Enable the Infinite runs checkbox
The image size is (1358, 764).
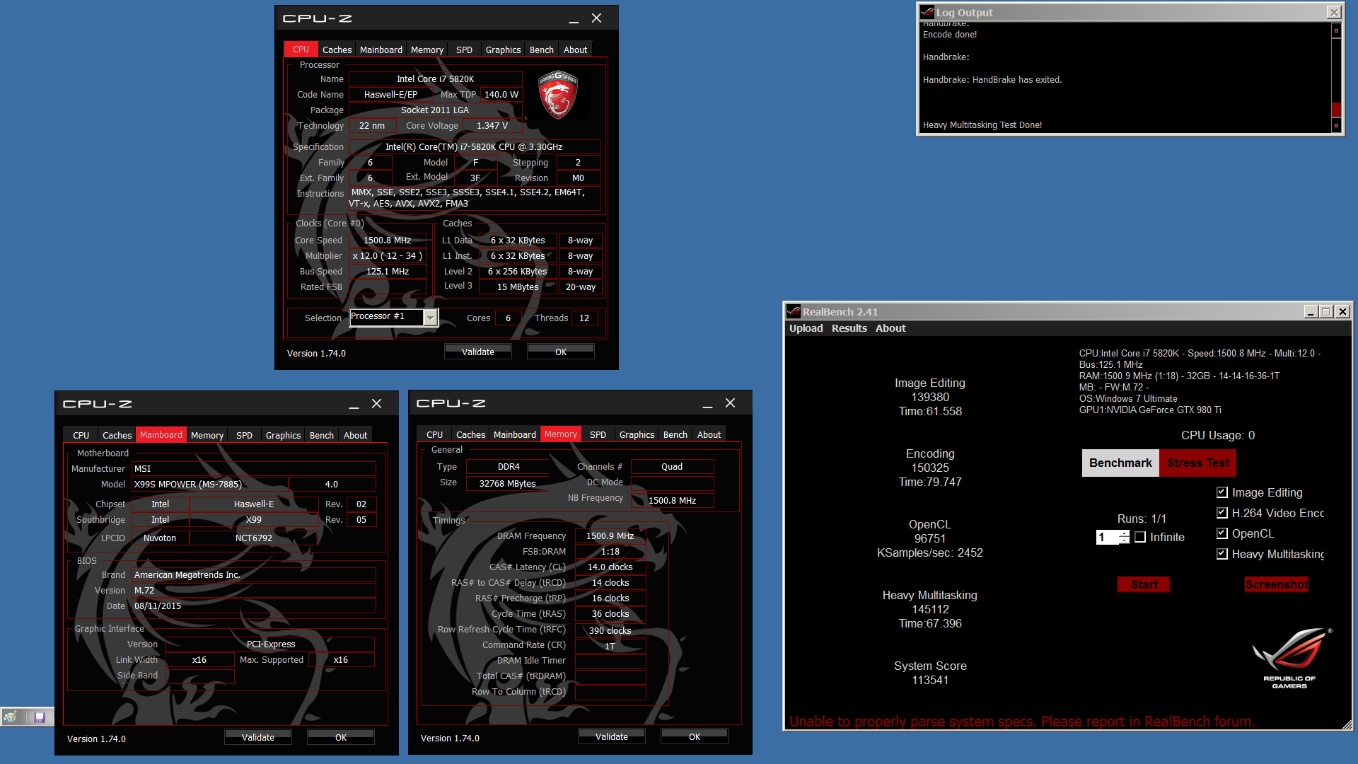pos(1140,537)
